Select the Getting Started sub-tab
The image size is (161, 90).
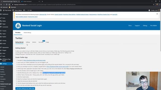19,42
